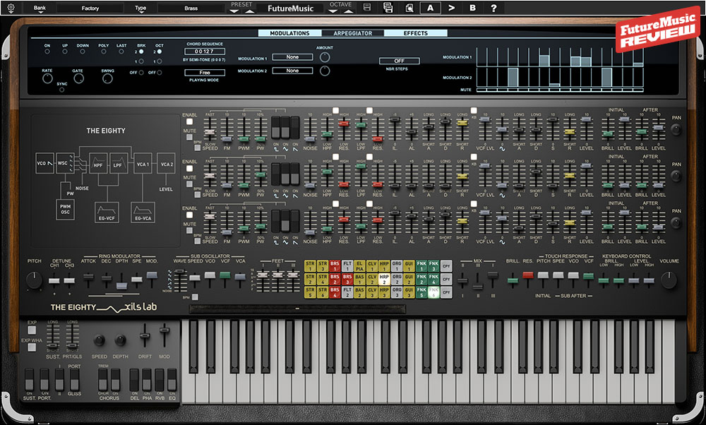Go to next preset with up arrow

pos(249,12)
